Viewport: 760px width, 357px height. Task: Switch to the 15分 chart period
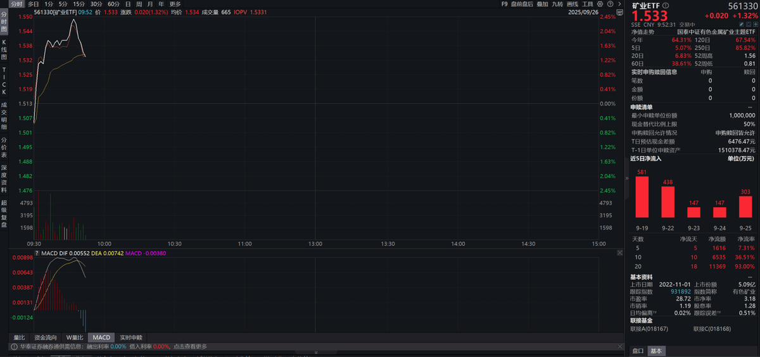[x=79, y=4]
